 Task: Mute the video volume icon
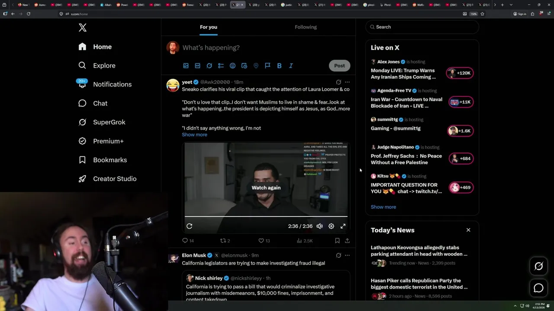tap(319, 226)
